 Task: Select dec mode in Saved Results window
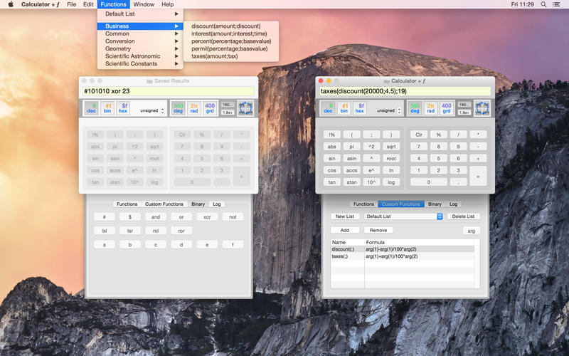pyautogui.click(x=92, y=108)
